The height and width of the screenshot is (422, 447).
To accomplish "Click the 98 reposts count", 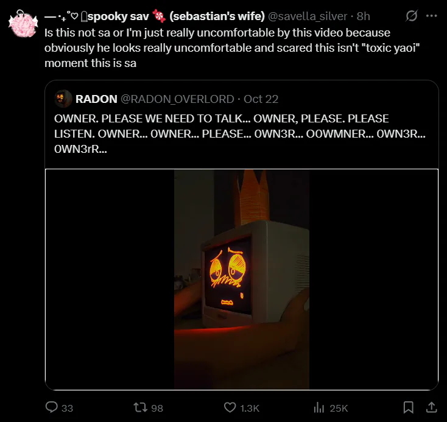I will 157,408.
